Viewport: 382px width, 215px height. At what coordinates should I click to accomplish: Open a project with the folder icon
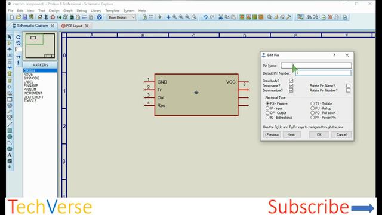[x=19, y=17]
